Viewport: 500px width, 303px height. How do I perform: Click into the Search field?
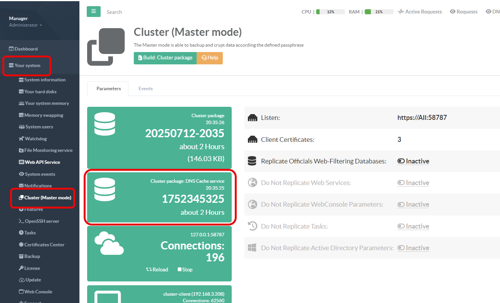pos(154,12)
